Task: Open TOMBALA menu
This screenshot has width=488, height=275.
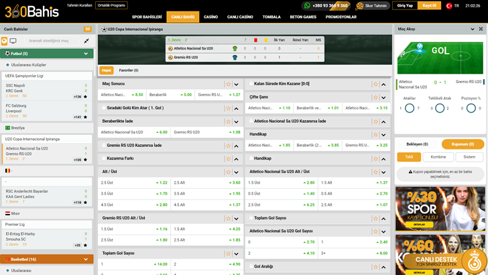Action: click(271, 17)
